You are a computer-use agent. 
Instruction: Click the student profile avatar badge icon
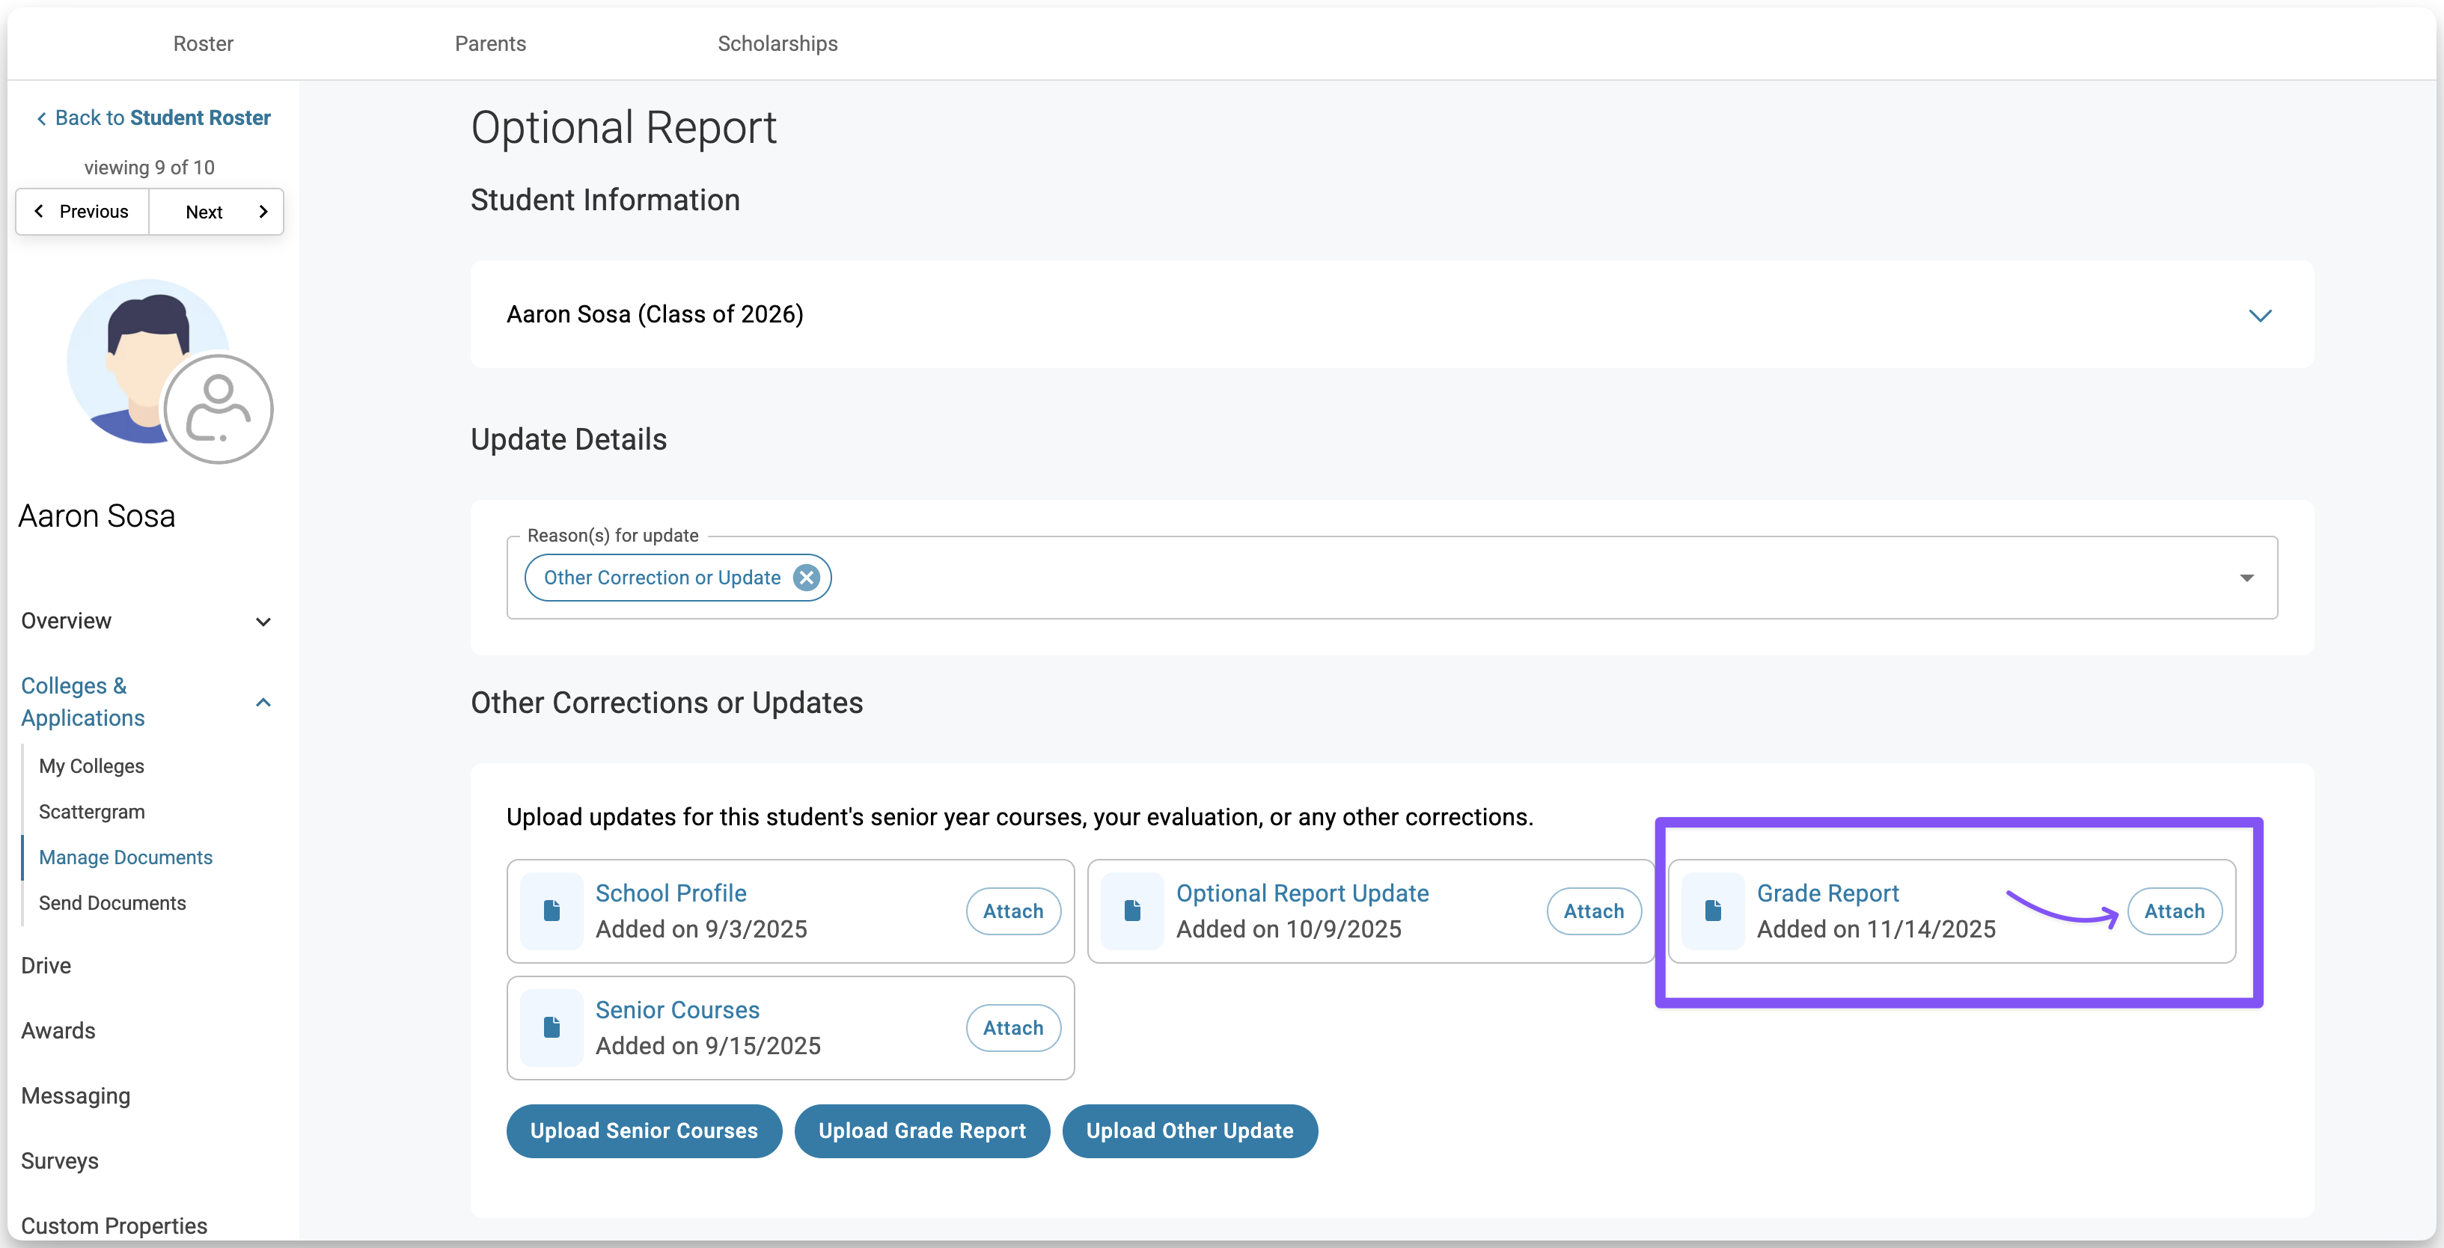(219, 410)
